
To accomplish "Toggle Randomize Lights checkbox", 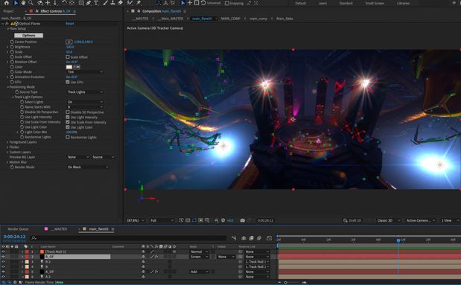I will (x=68, y=137).
